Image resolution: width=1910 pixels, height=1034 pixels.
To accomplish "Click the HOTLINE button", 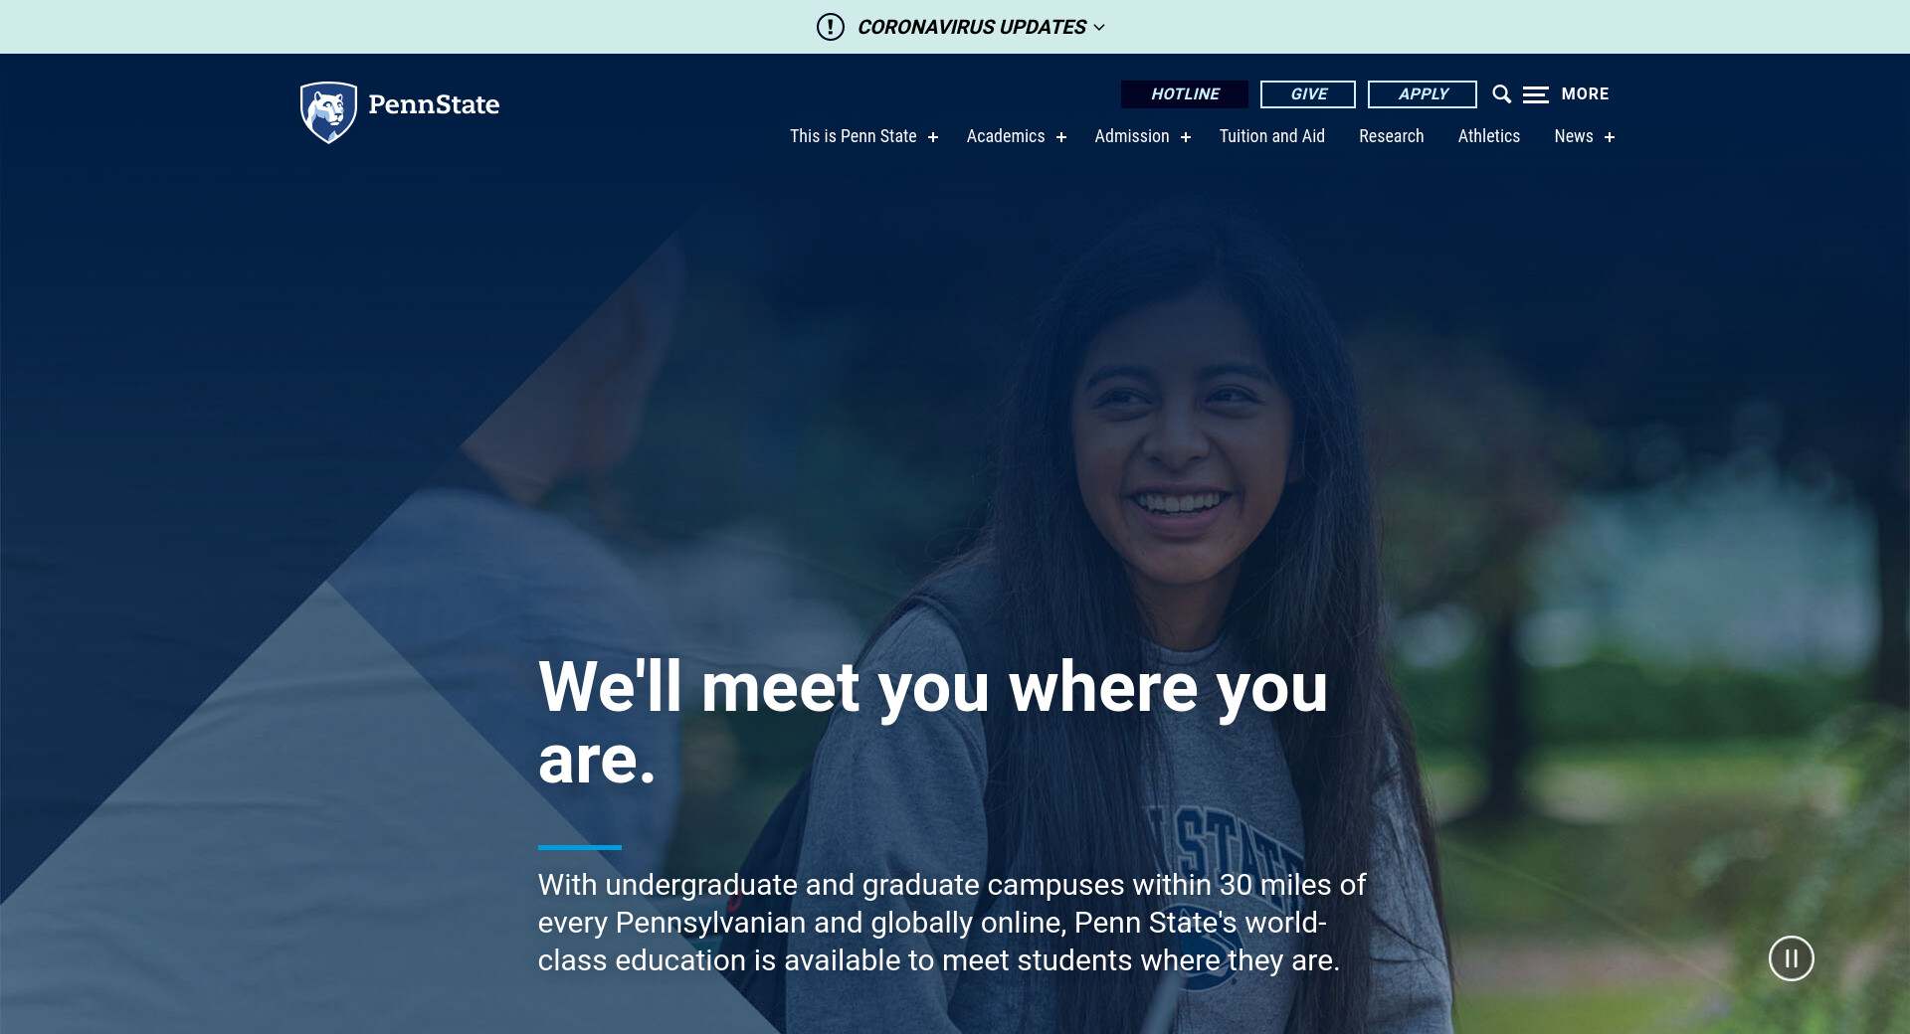I will tap(1185, 94).
